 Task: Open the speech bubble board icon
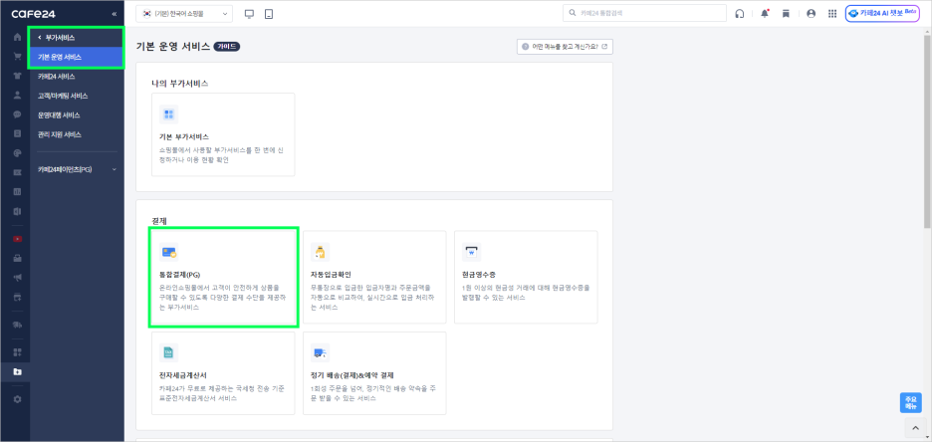coord(17,114)
